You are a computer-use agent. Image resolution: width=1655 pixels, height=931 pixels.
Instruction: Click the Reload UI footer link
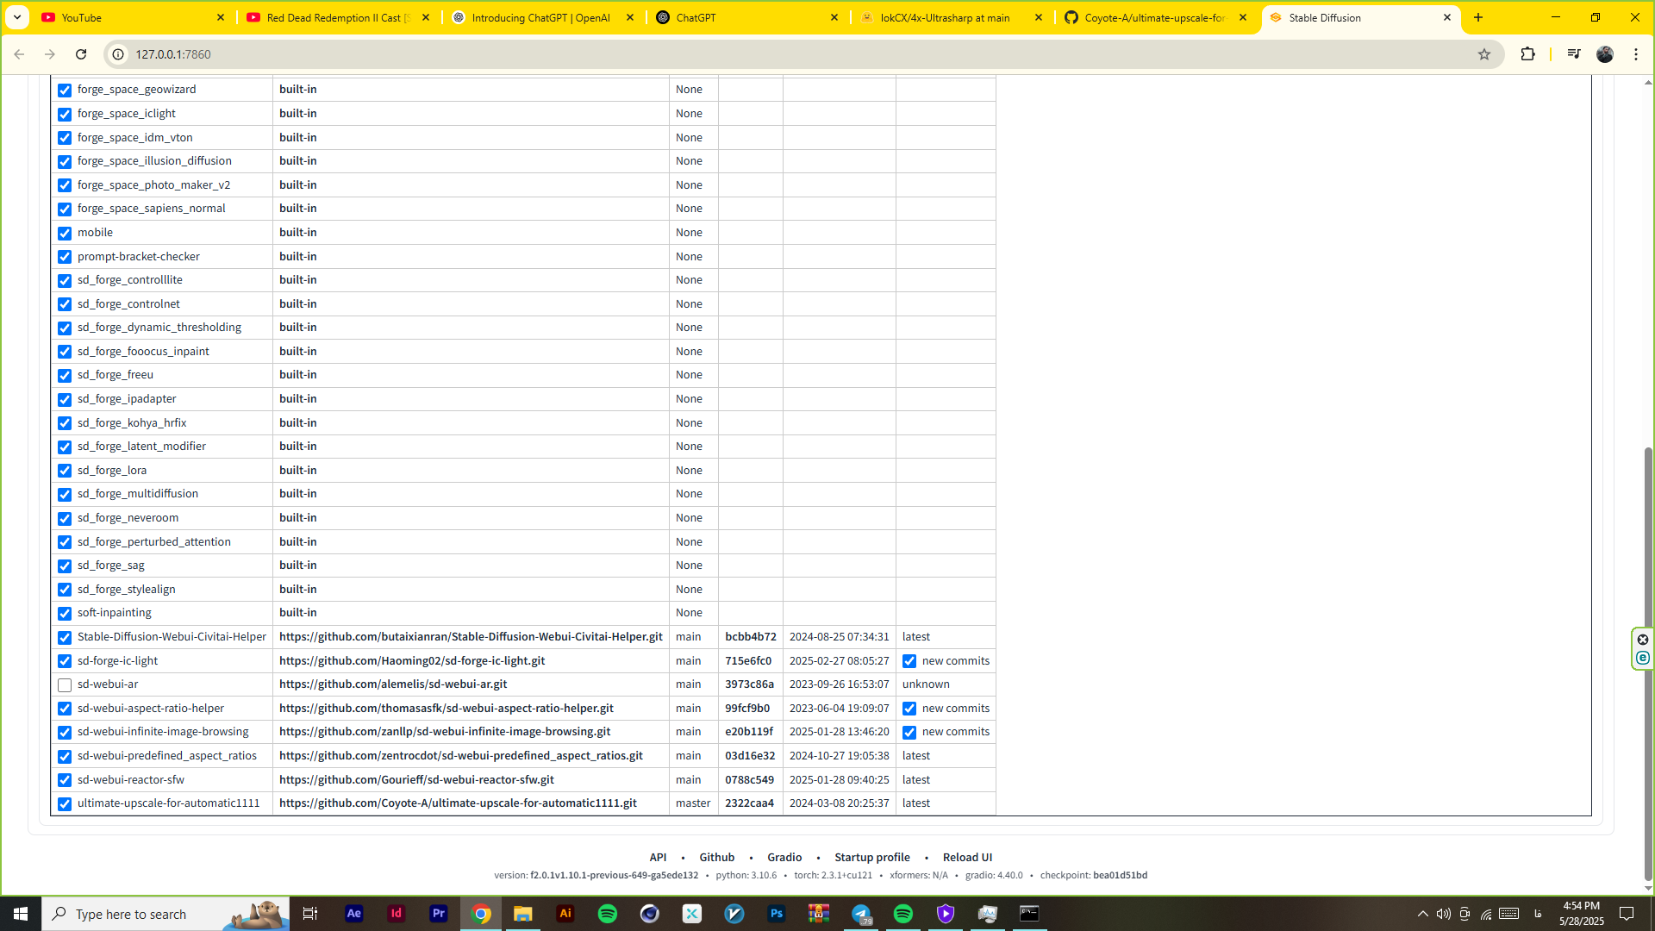pyautogui.click(x=967, y=857)
